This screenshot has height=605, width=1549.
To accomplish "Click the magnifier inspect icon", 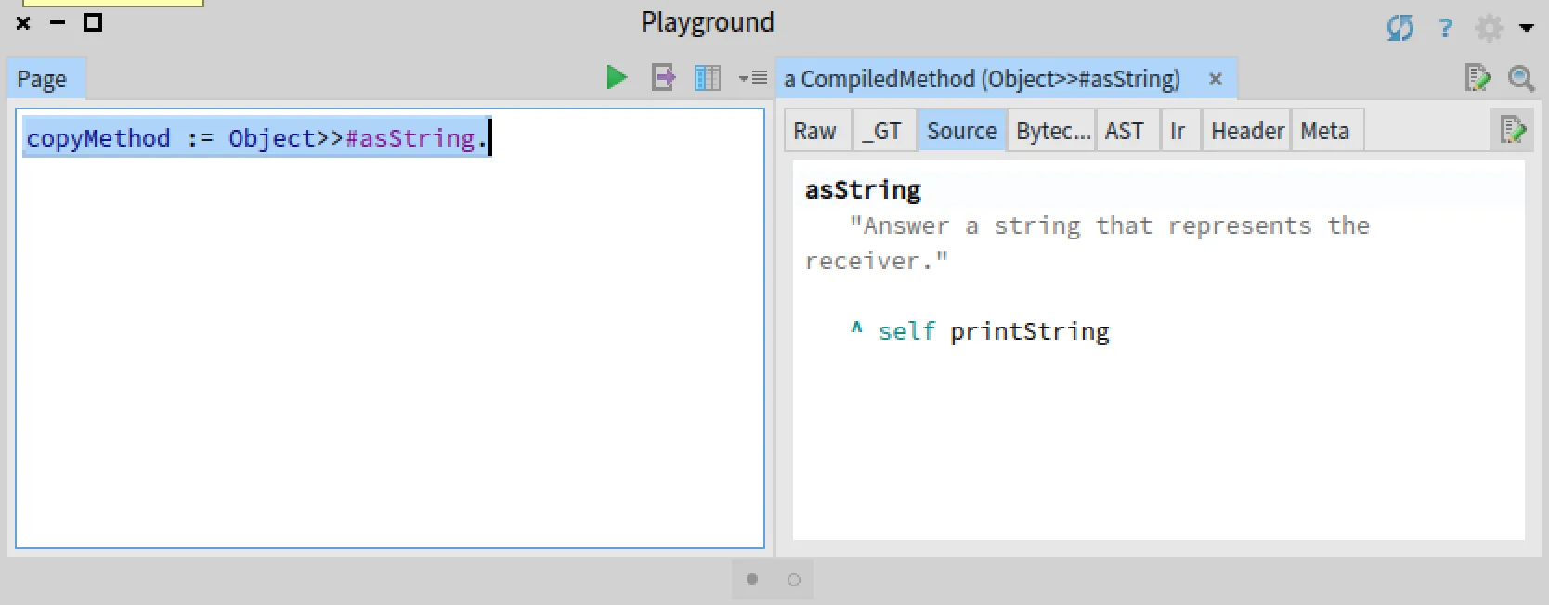I will 1521,78.
